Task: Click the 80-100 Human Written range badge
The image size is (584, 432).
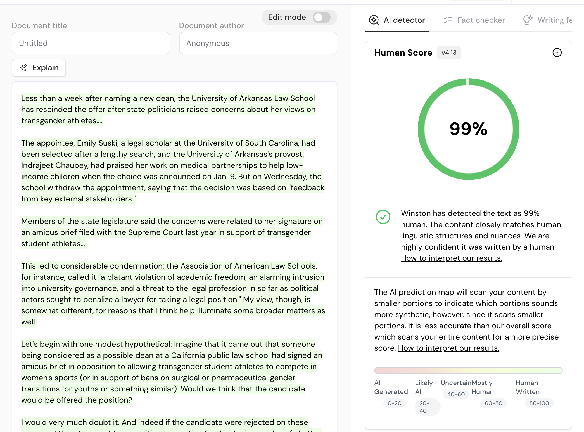Action: 539,403
